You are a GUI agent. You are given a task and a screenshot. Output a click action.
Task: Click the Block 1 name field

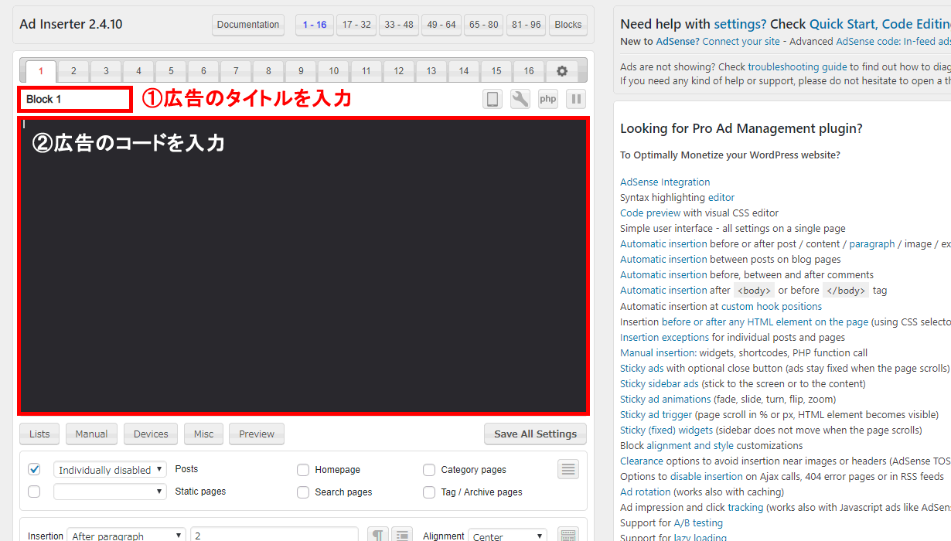click(75, 100)
